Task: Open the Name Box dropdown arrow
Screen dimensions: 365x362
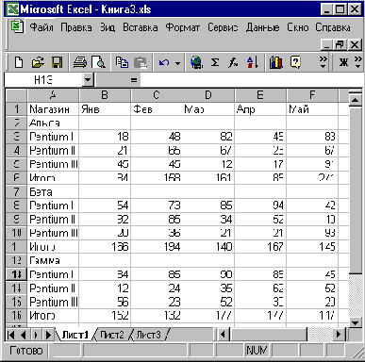Action: (x=88, y=80)
